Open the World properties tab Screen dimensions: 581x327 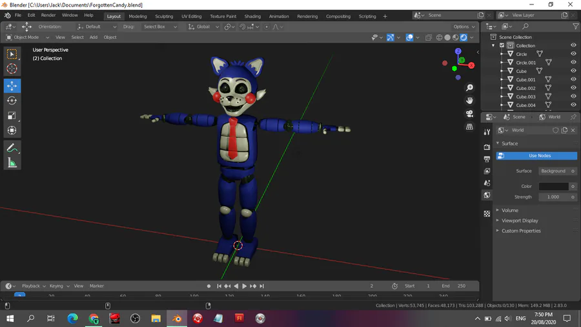coord(487,195)
